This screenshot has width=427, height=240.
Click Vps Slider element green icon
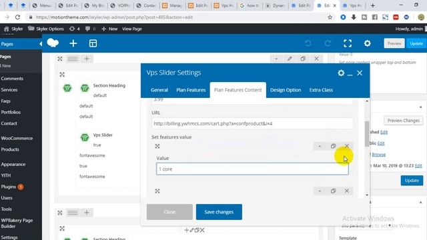[x=85, y=137]
